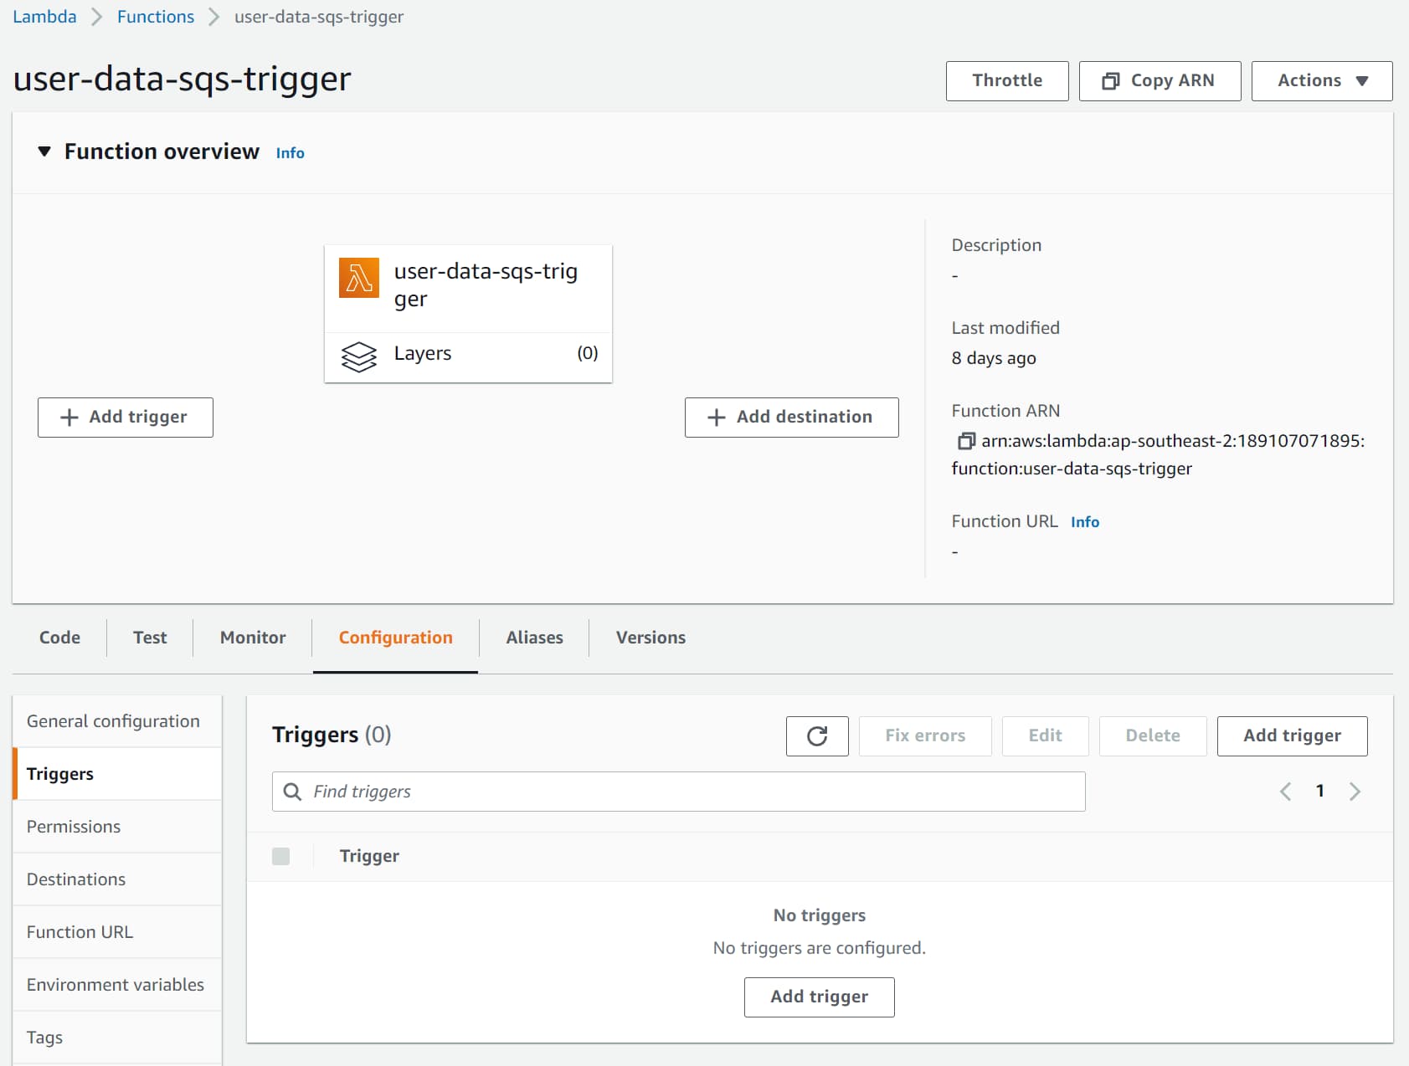Click the magnifier icon in Find triggers

point(292,791)
